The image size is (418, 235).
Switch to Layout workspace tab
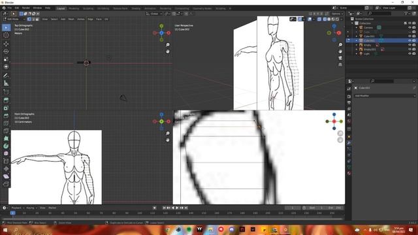pyautogui.click(x=61, y=8)
